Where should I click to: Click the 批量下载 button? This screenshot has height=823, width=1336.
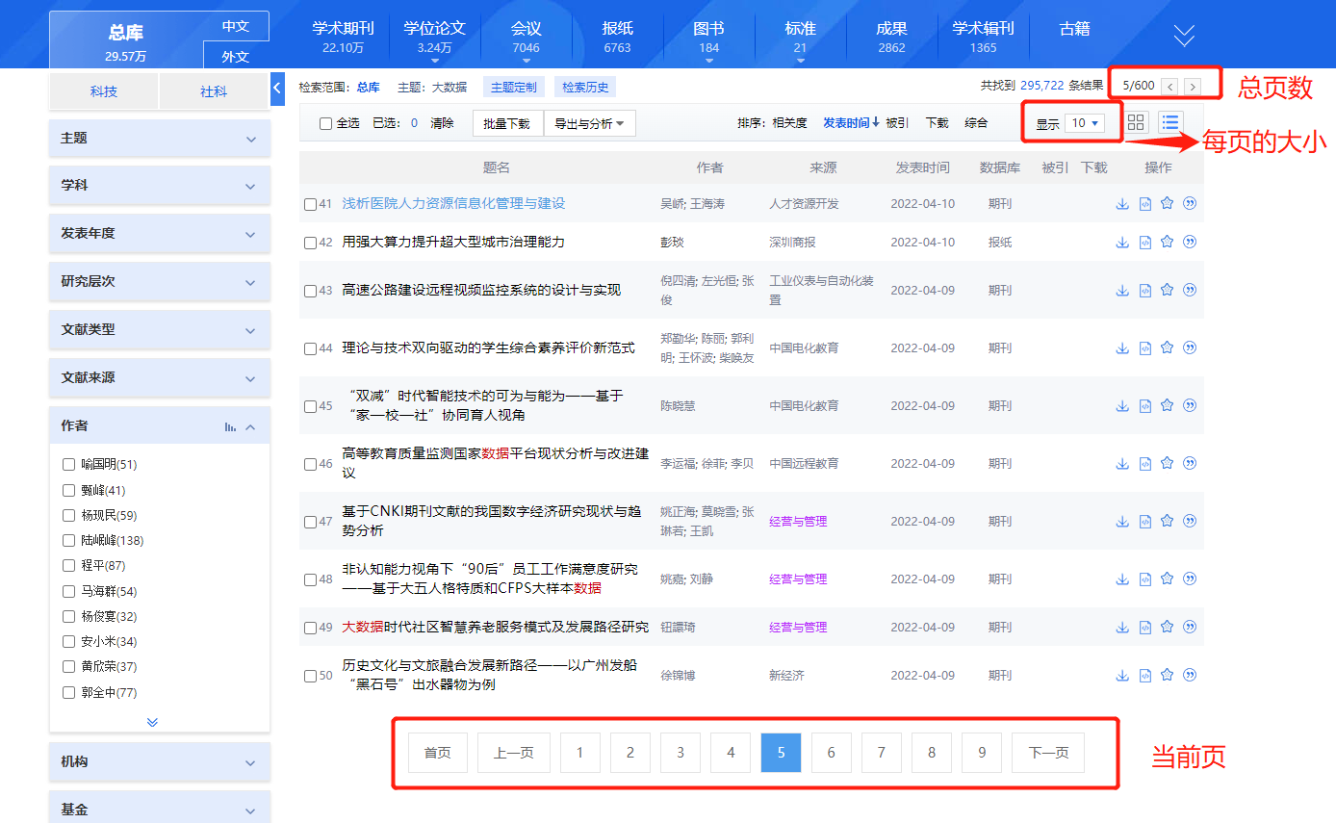click(x=507, y=123)
